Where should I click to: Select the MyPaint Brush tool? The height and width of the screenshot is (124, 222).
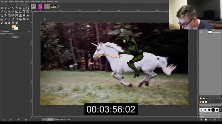pos(24,19)
